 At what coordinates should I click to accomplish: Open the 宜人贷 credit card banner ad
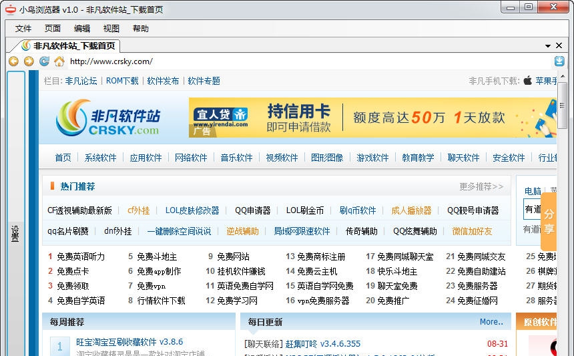(372, 118)
